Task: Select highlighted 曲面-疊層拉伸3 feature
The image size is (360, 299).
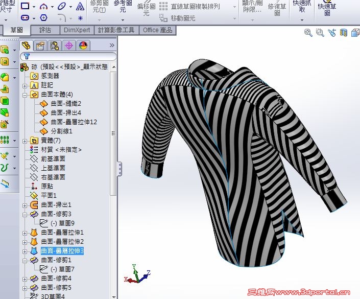Action: pyautogui.click(x=62, y=251)
